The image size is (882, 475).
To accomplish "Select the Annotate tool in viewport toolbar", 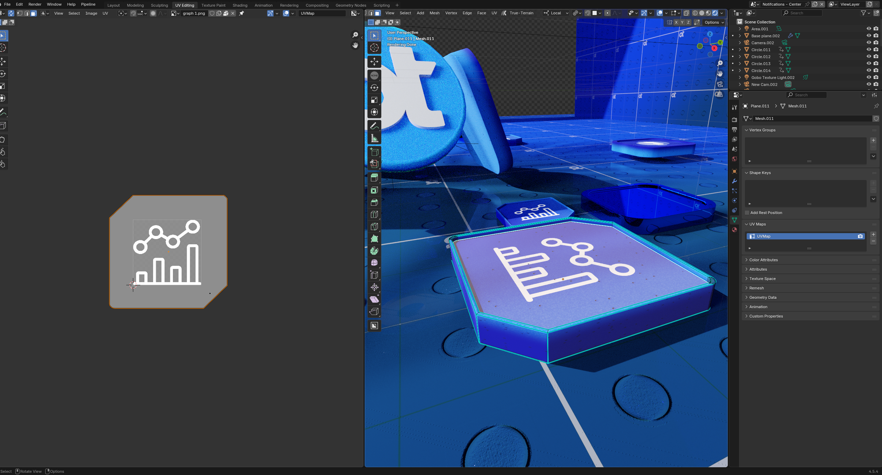I will click(374, 126).
